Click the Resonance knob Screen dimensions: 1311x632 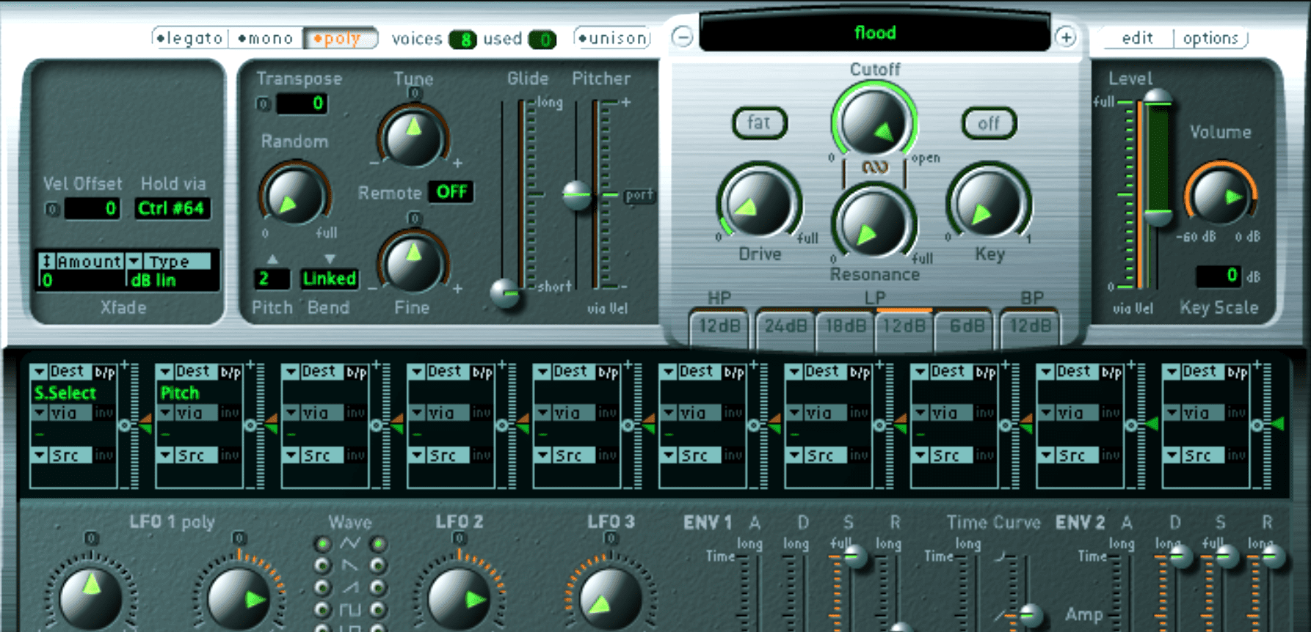pos(874,224)
